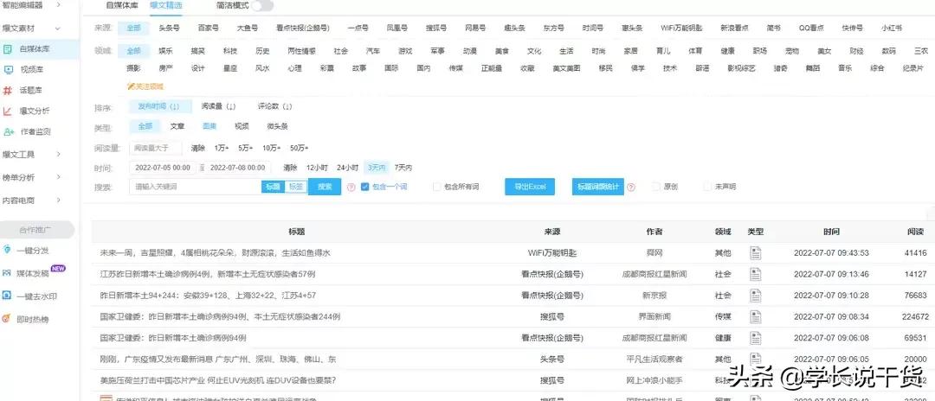Viewport: 935px width, 401px height.
Task: Click the 一键分发 sidebar icon
Action: click(7, 249)
